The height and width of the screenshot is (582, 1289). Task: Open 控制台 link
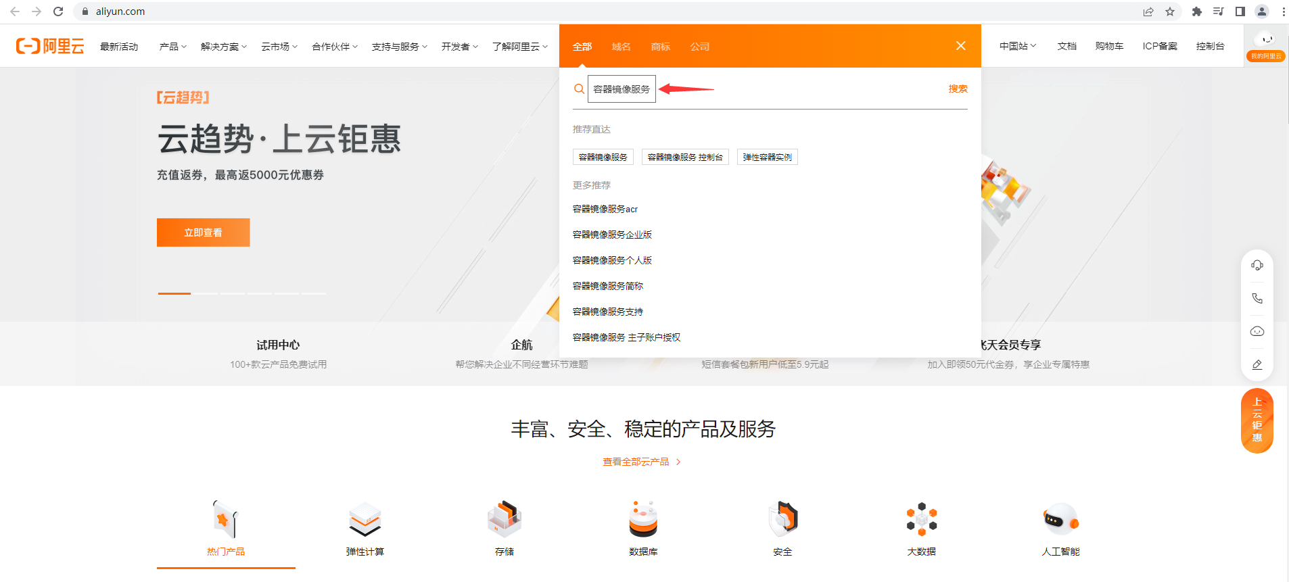(1211, 46)
